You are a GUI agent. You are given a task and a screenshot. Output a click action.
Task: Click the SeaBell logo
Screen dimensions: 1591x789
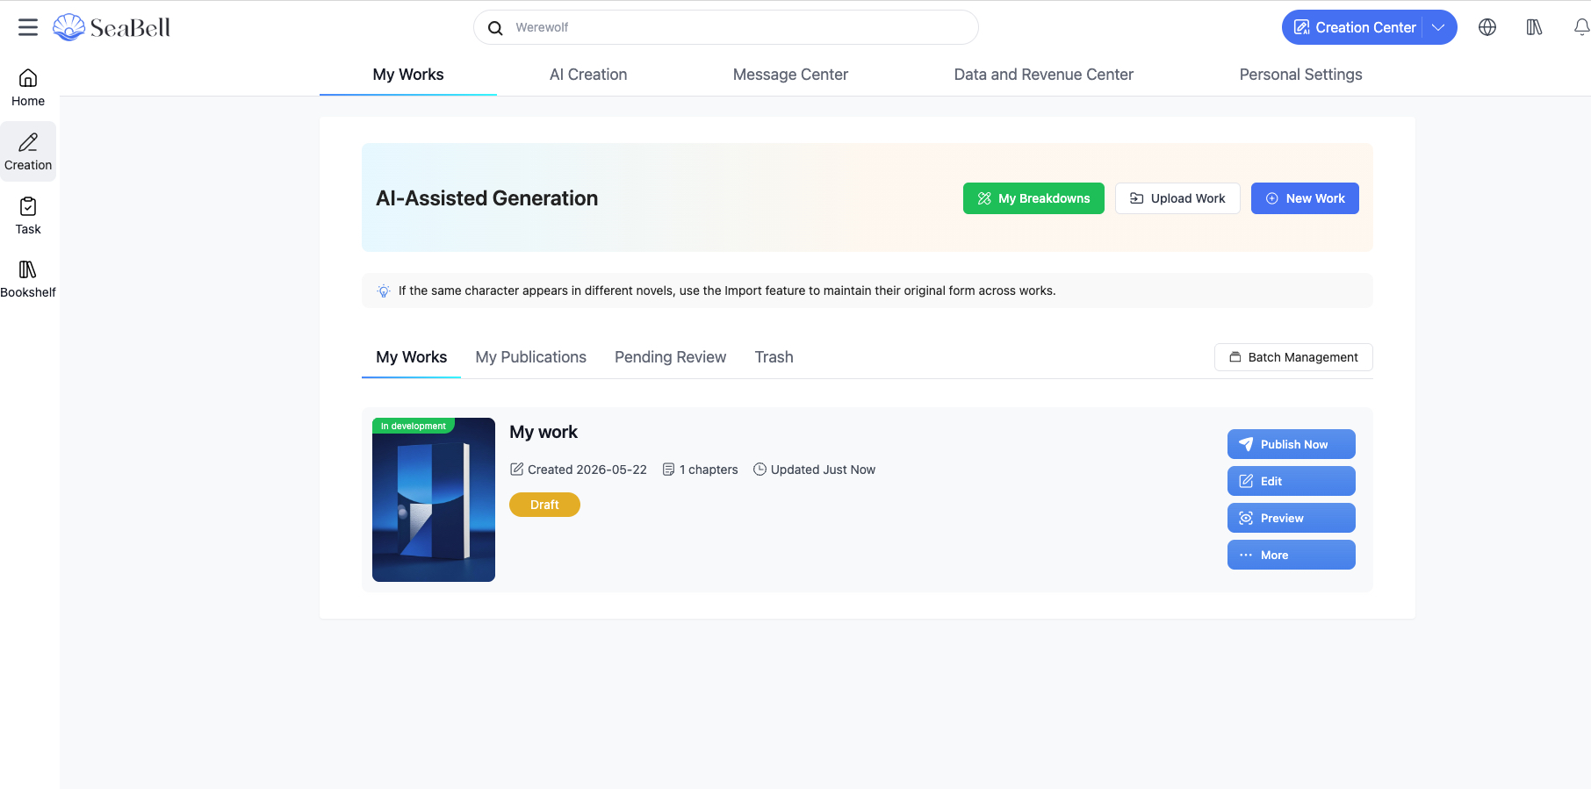[112, 27]
